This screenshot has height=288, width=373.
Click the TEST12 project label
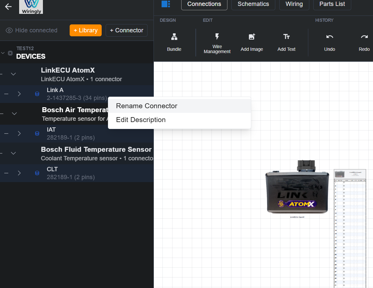[x=25, y=48]
